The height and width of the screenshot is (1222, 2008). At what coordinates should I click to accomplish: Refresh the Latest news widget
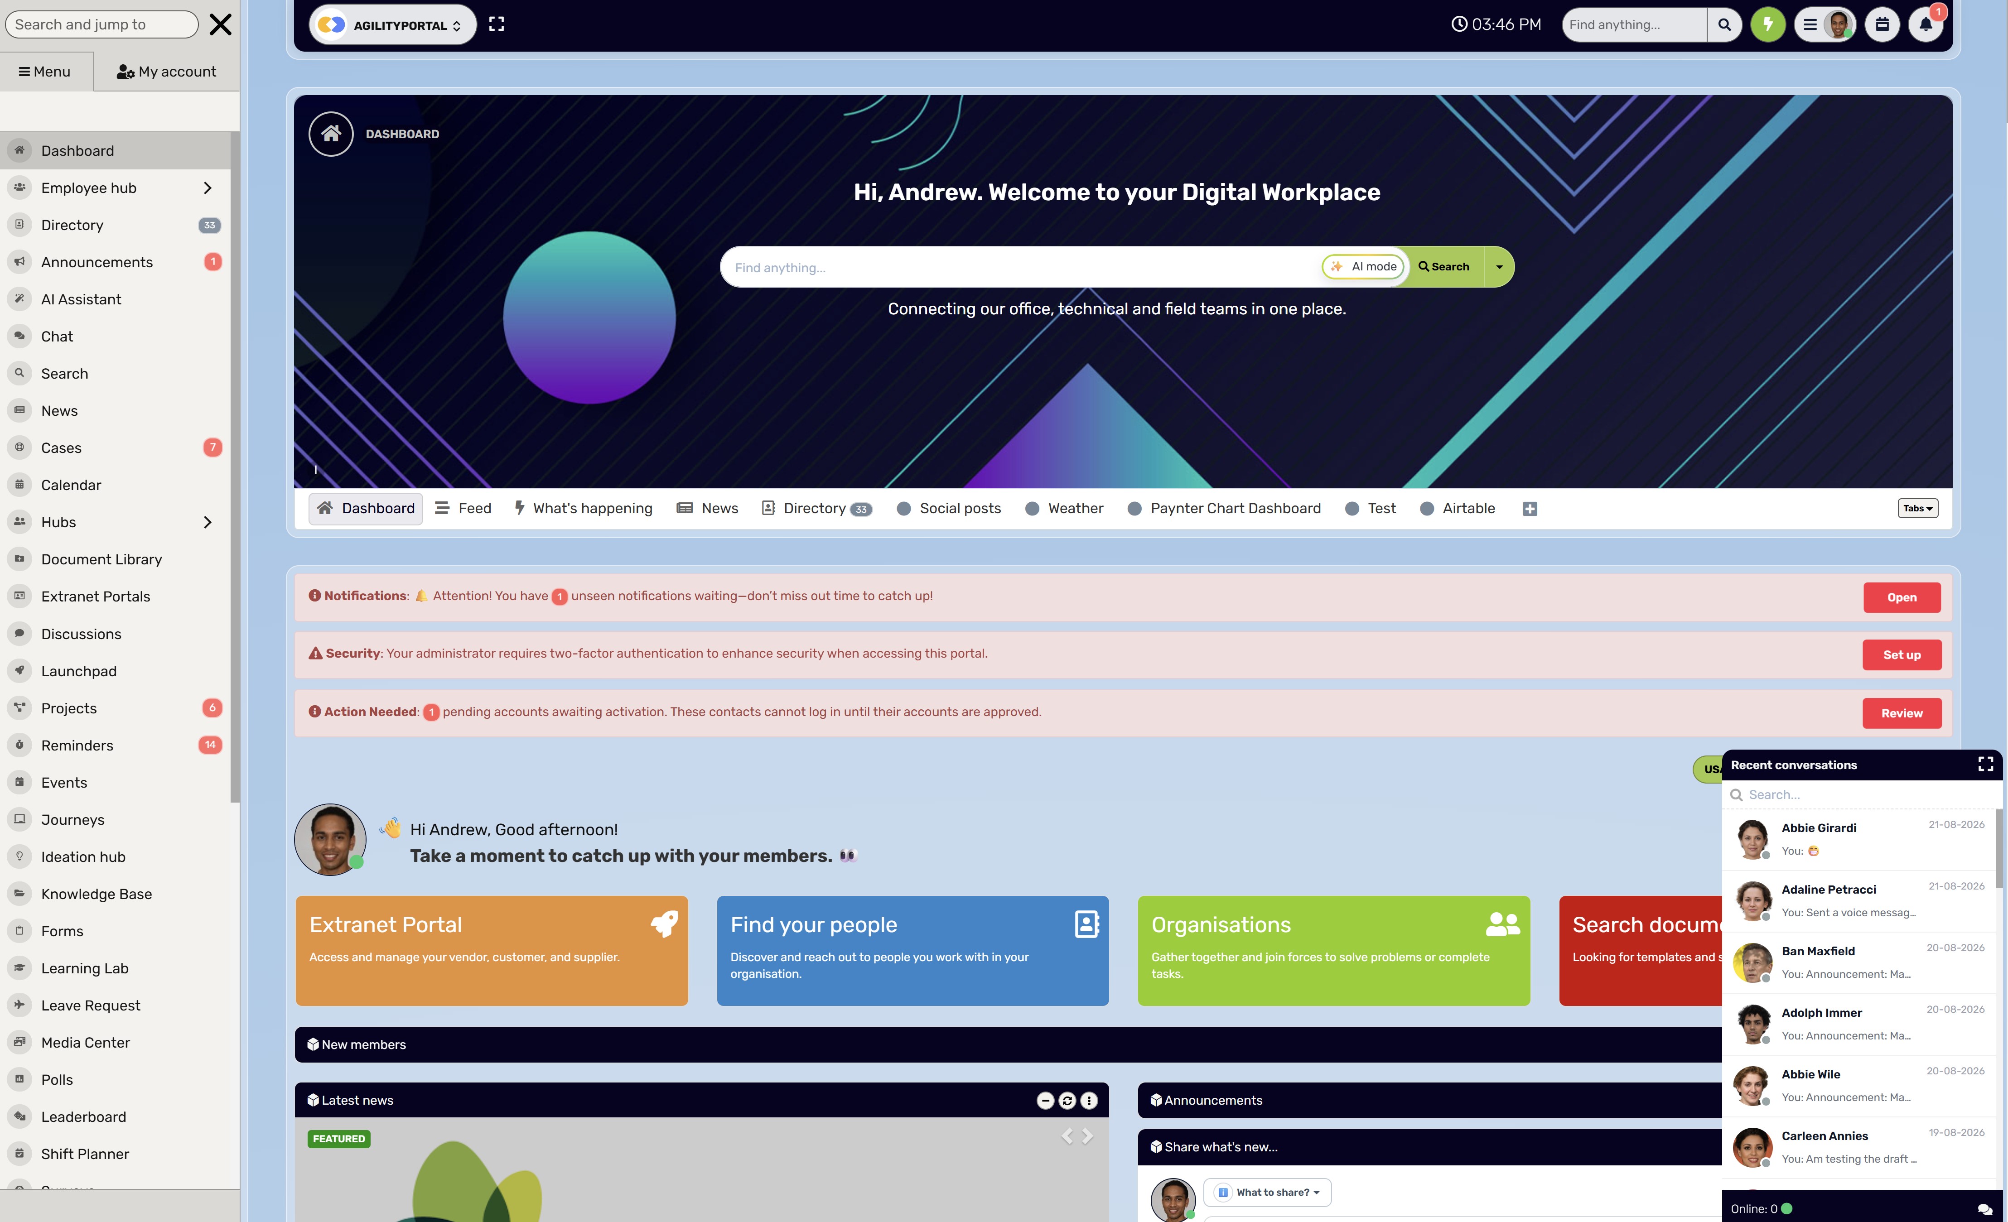pyautogui.click(x=1067, y=1101)
